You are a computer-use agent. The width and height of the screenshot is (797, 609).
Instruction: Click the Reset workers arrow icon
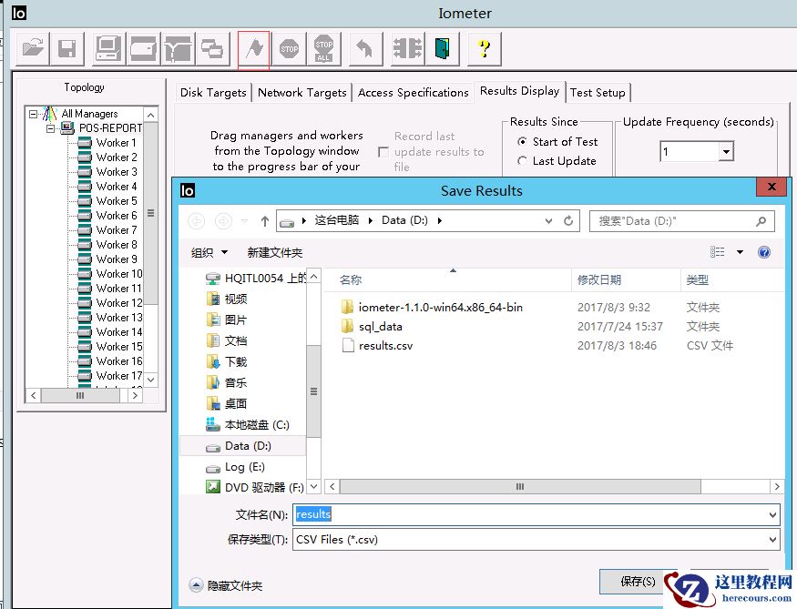365,48
